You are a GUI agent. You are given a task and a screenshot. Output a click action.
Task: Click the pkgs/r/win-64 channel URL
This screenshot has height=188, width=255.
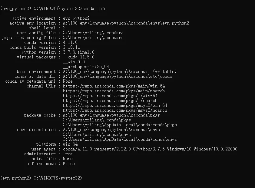point(110,96)
